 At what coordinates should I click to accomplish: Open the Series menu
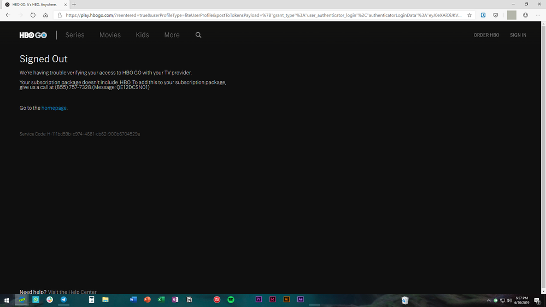pos(75,35)
